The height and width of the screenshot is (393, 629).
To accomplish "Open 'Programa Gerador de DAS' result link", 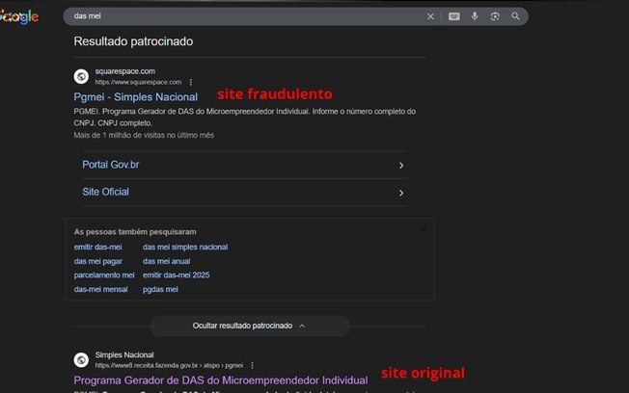I will 221,380.
